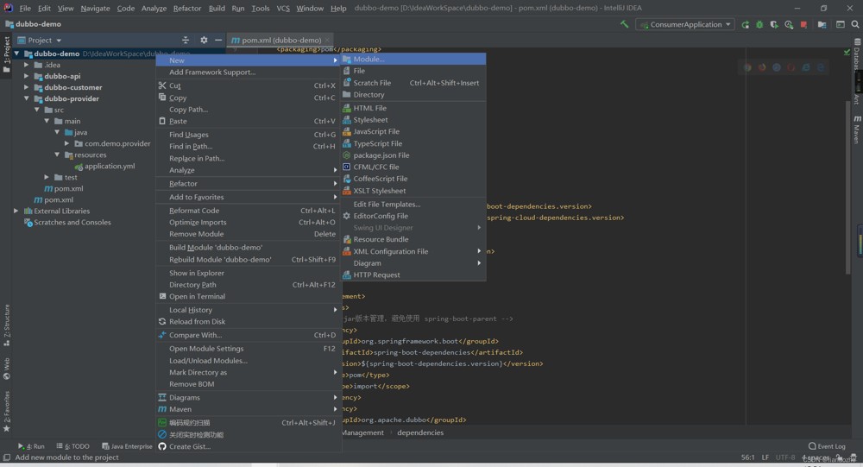Choose Paste from context menu

pyautogui.click(x=249, y=121)
